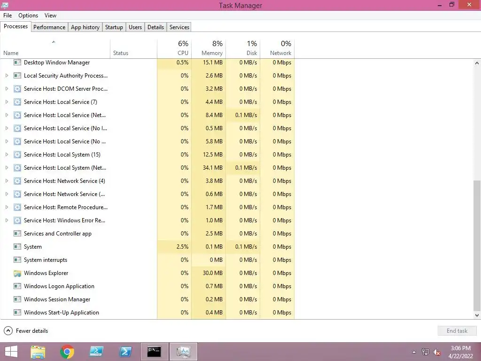The width and height of the screenshot is (481, 361).
Task: Expand Service Host: DCOM Server Proc... row
Action: [x=7, y=89]
